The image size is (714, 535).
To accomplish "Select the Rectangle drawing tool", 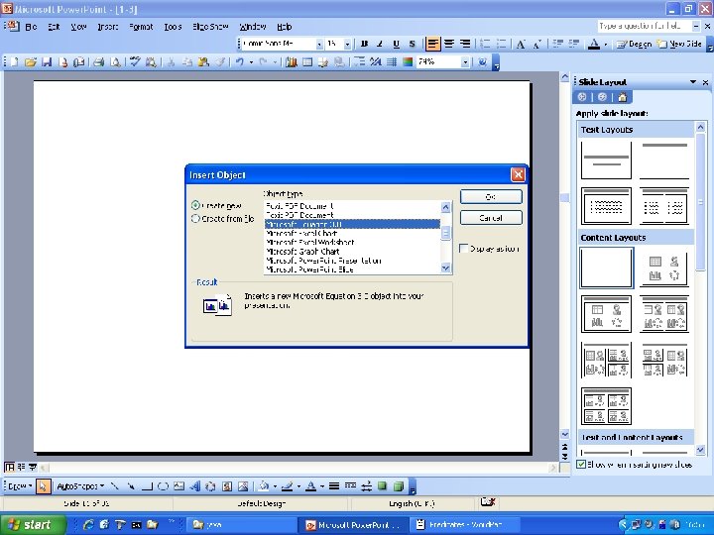I will (147, 486).
